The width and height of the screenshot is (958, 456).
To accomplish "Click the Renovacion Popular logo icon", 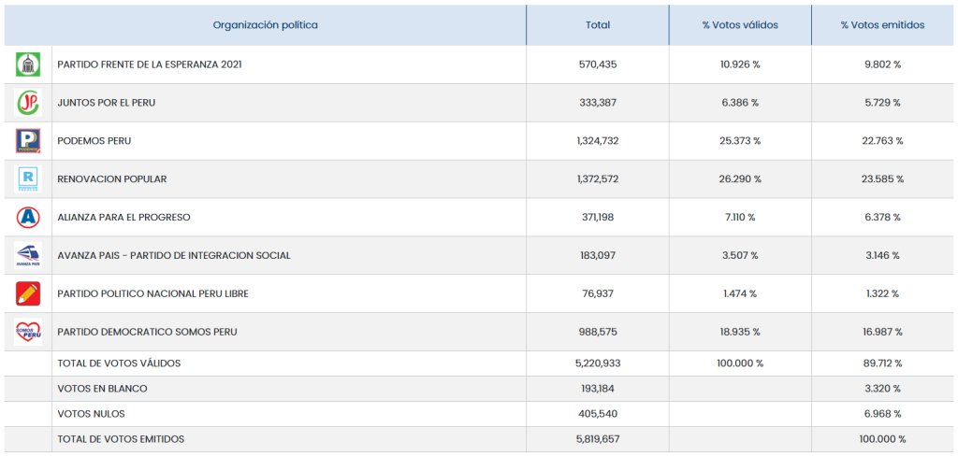I will [28, 178].
